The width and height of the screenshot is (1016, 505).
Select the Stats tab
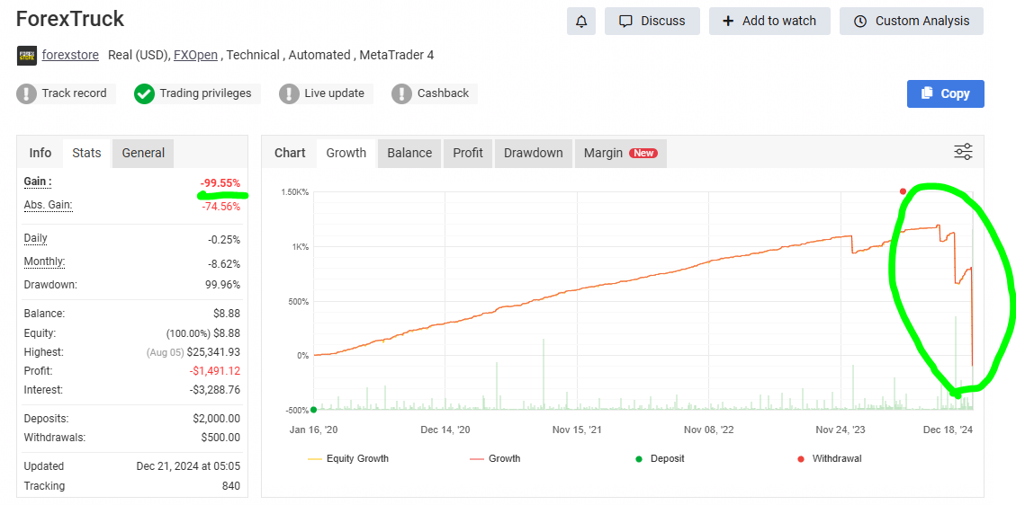(x=86, y=154)
